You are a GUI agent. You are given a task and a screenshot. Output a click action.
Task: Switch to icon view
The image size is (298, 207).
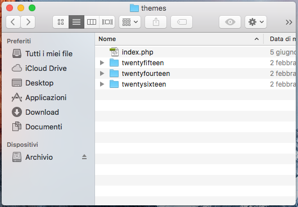61,22
